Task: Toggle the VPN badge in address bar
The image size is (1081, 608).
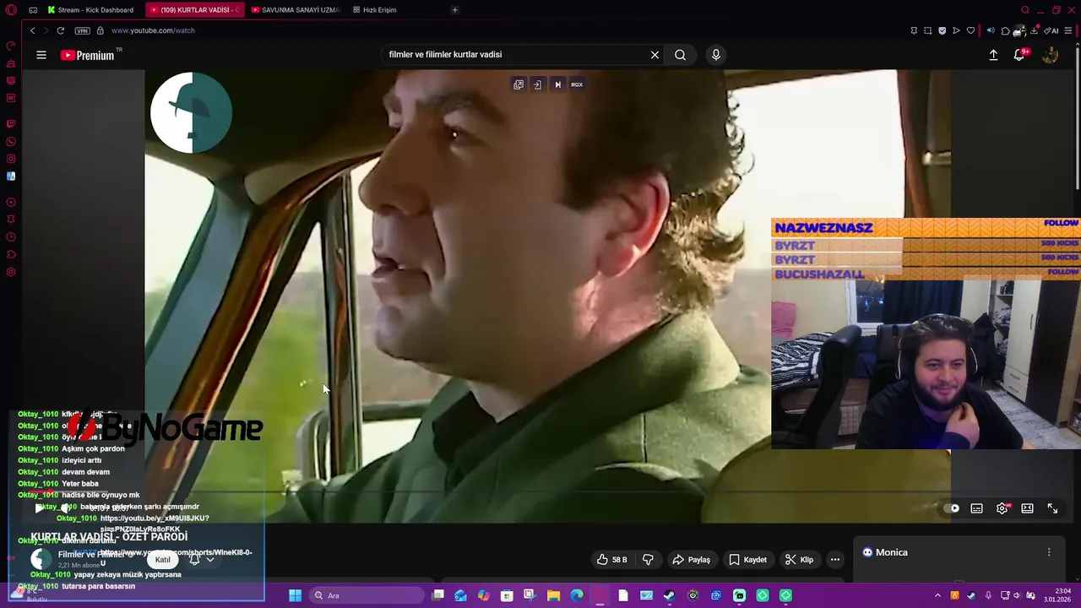Action: coord(82,30)
